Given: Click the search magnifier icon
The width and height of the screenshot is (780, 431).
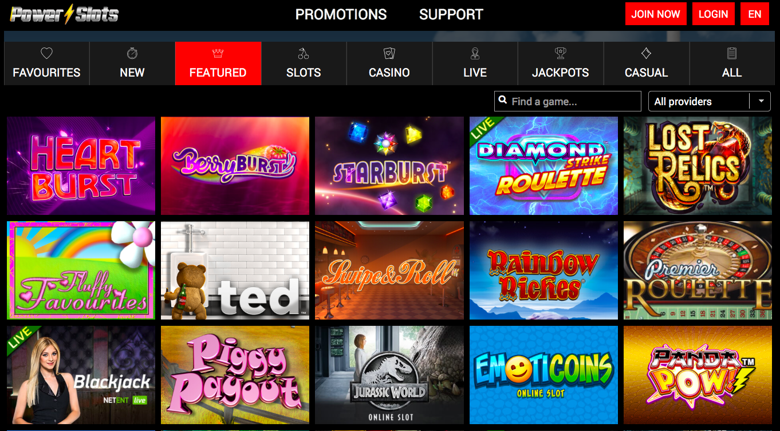Looking at the screenshot, I should (503, 101).
